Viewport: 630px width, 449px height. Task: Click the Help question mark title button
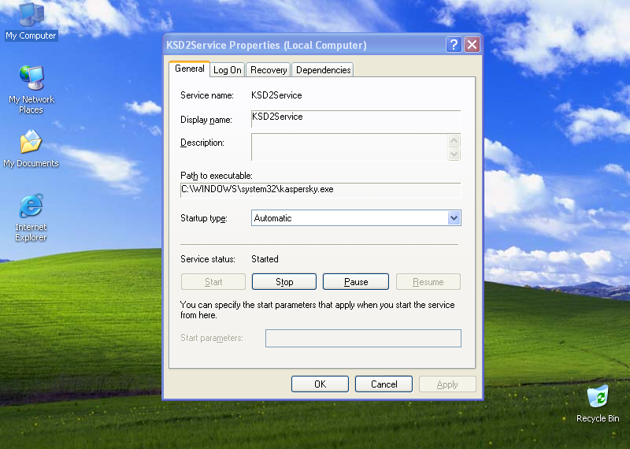coord(454,45)
